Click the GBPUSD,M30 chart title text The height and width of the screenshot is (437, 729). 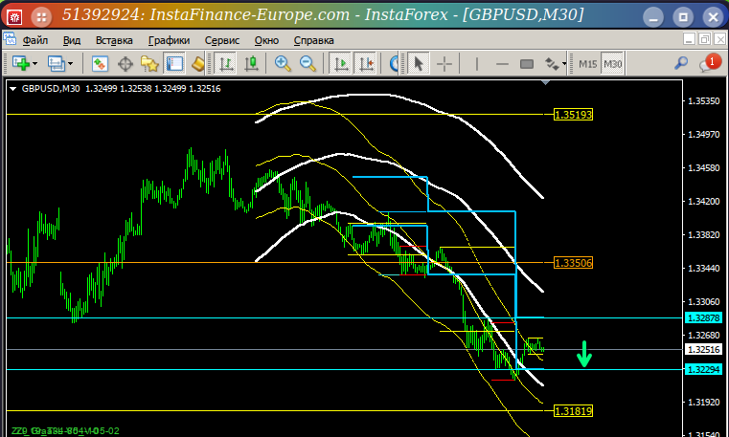point(51,89)
